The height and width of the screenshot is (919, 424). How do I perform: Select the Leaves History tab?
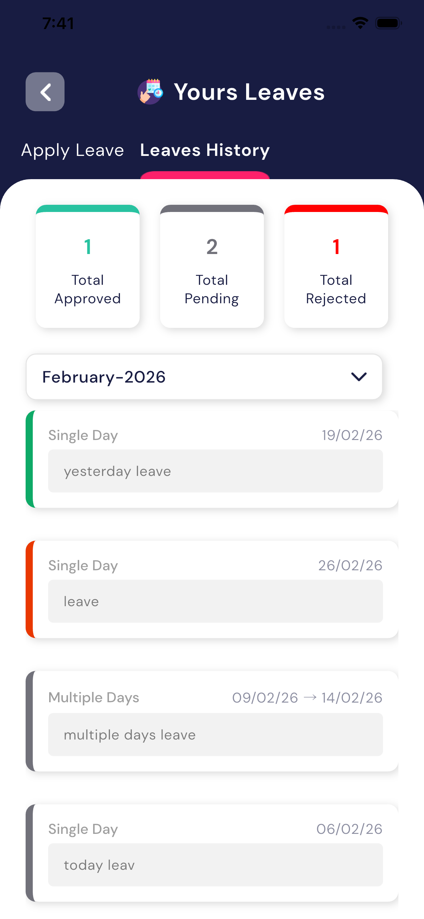[x=205, y=150]
